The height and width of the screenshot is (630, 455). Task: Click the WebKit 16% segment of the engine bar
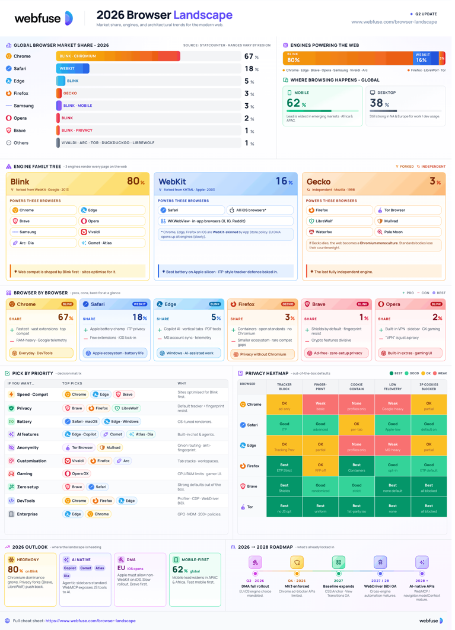pyautogui.click(x=426, y=58)
